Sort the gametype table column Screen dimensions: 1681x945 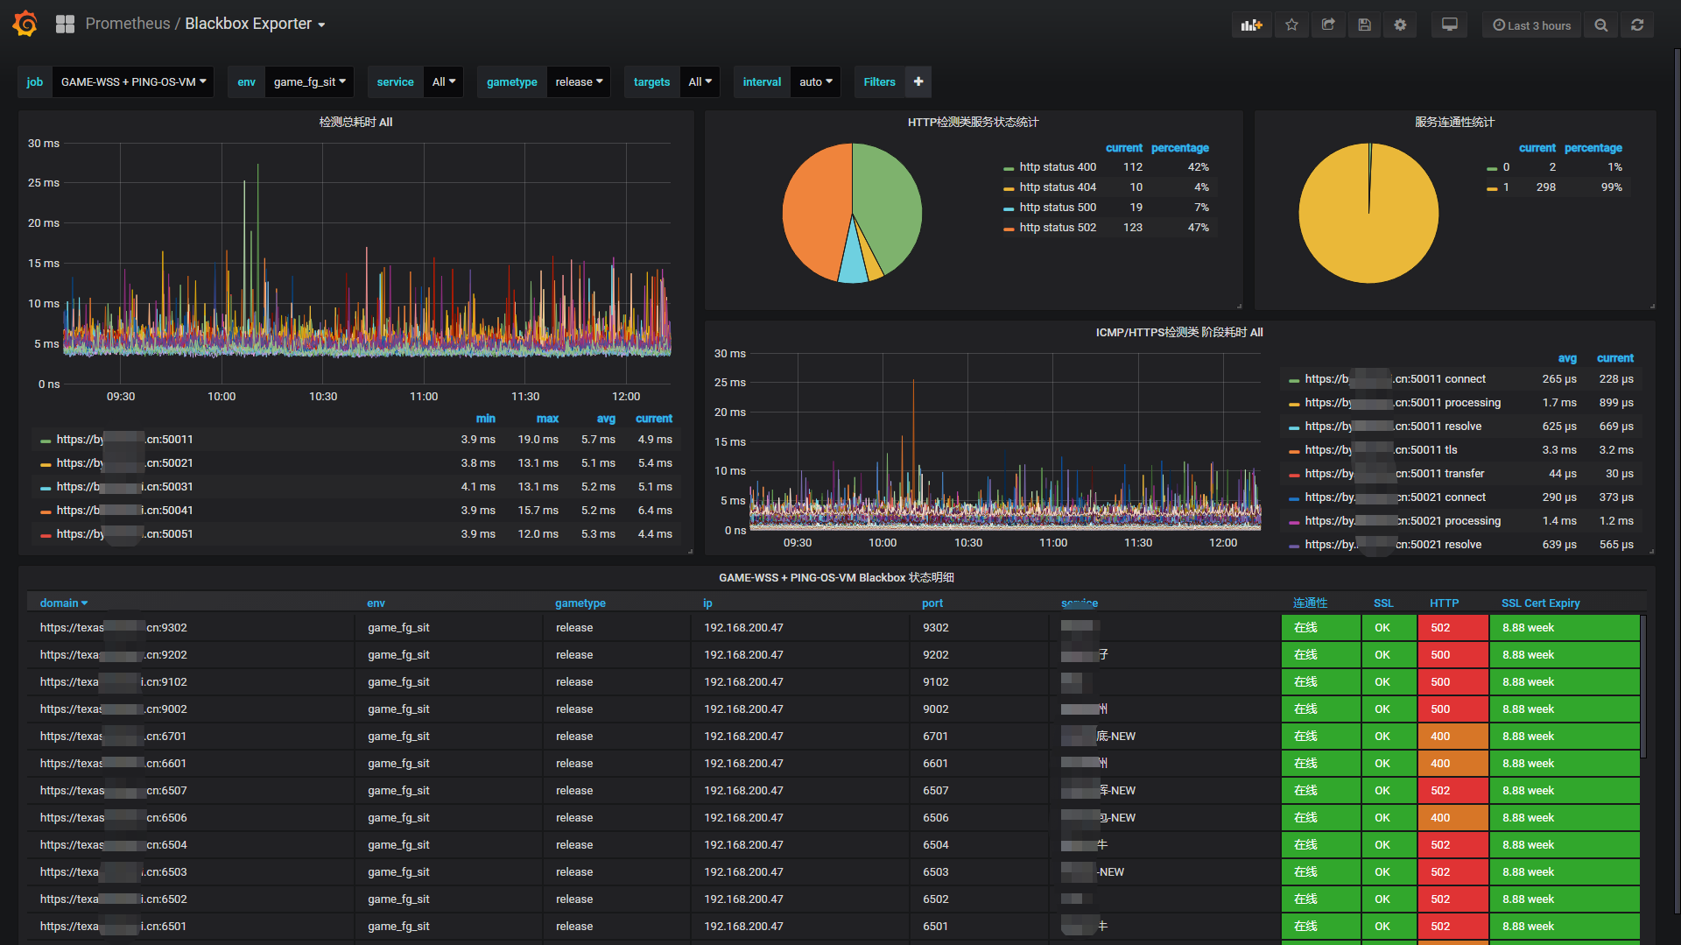580,603
